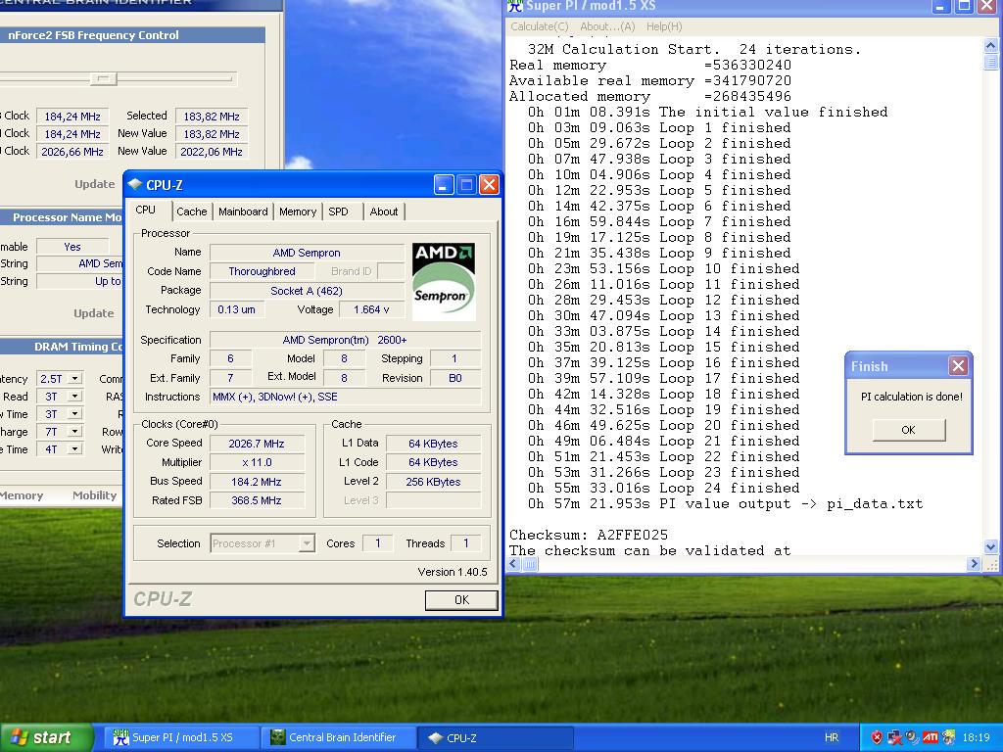Click the Loop 24 finished line
The height and width of the screenshot is (752, 1003).
click(x=663, y=488)
